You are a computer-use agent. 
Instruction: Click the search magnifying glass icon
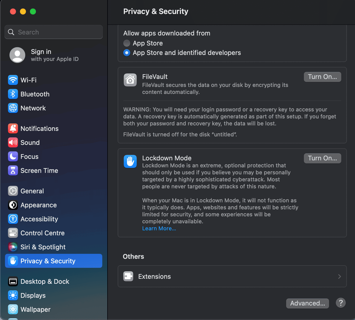coord(11,32)
